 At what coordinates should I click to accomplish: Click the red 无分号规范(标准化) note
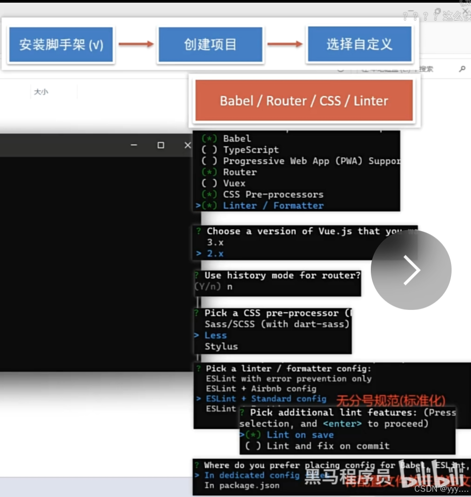390,401
